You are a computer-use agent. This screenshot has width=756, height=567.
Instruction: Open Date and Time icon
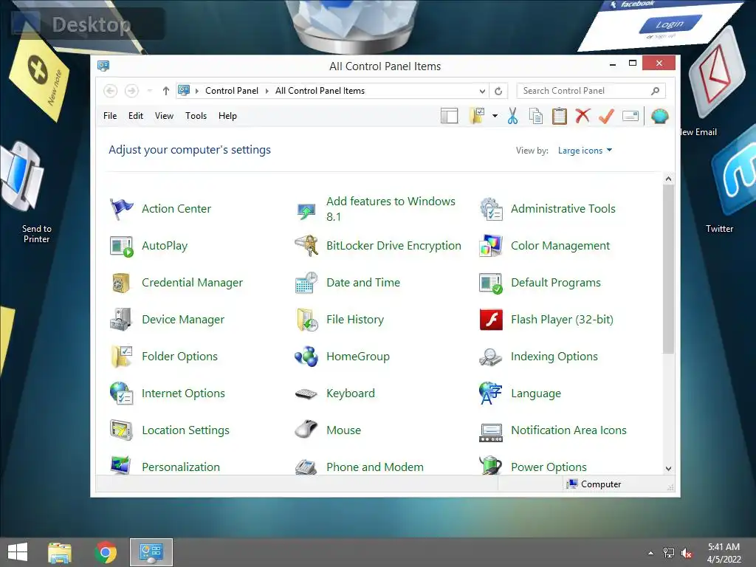click(x=306, y=283)
